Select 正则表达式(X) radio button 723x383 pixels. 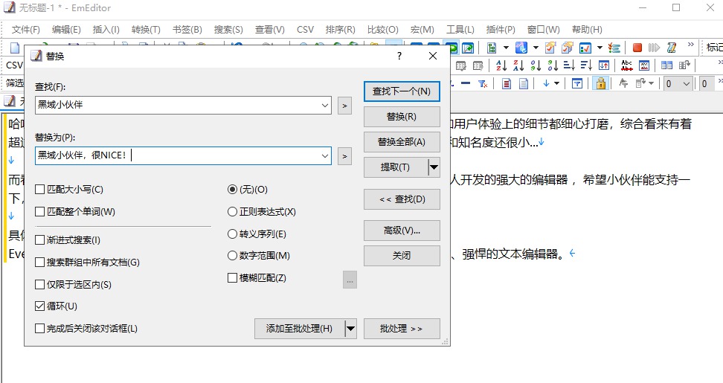[262, 212]
